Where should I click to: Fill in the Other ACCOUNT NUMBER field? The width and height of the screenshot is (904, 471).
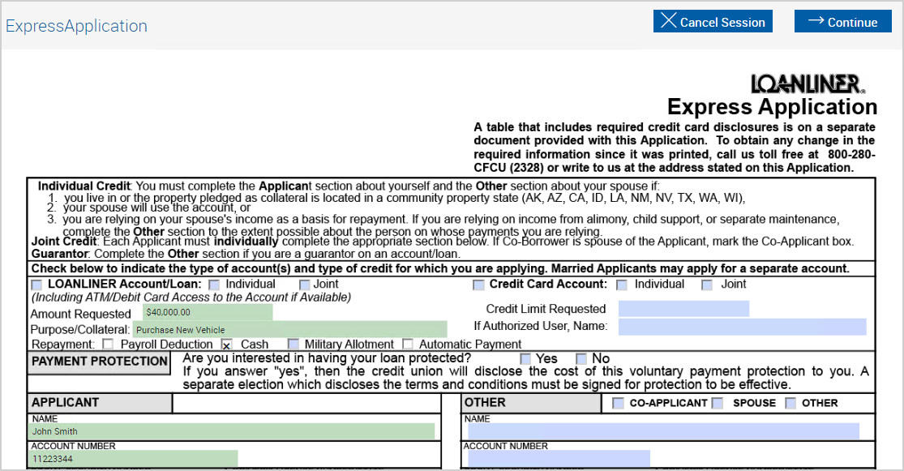tap(559, 459)
